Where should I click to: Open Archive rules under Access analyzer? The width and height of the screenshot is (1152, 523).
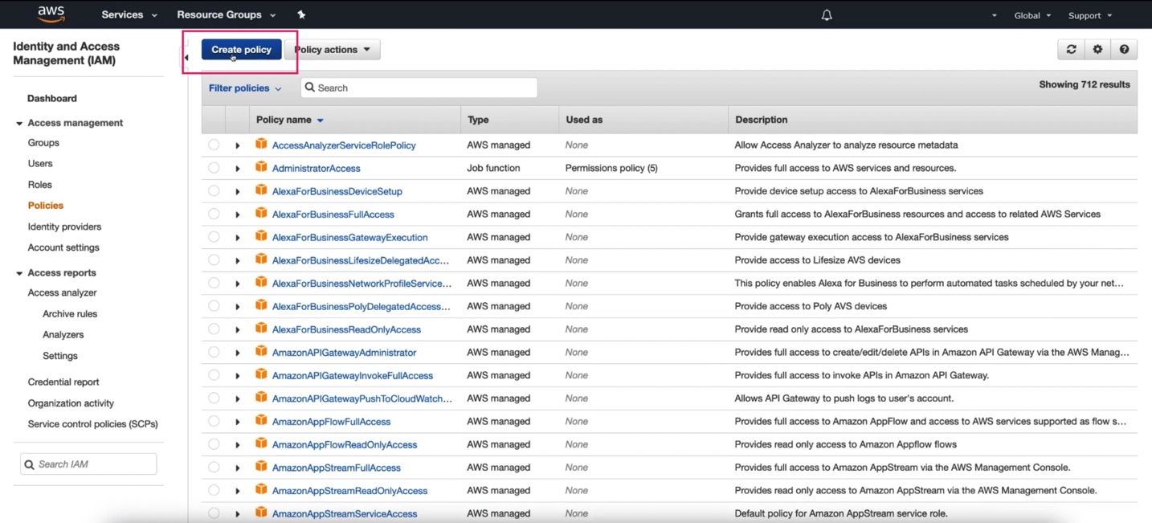coord(70,313)
